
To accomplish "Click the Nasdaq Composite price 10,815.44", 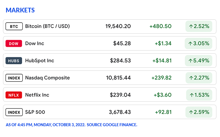I will point(118,78).
